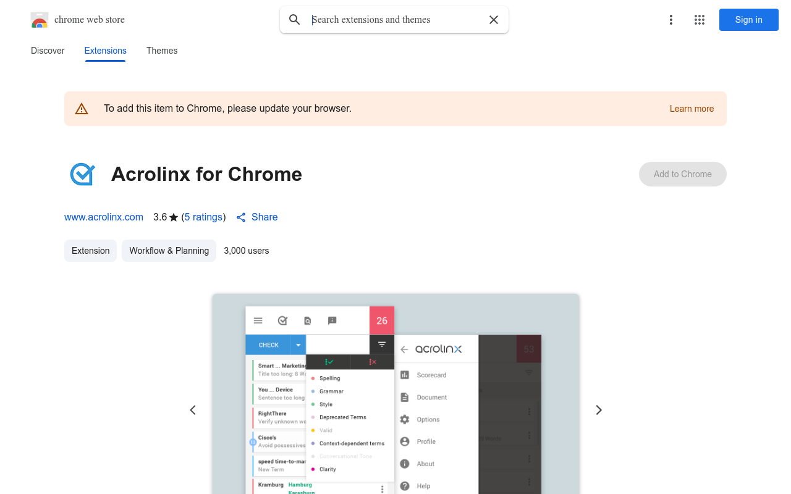Click the search magnifier icon
The image size is (791, 494).
point(295,20)
